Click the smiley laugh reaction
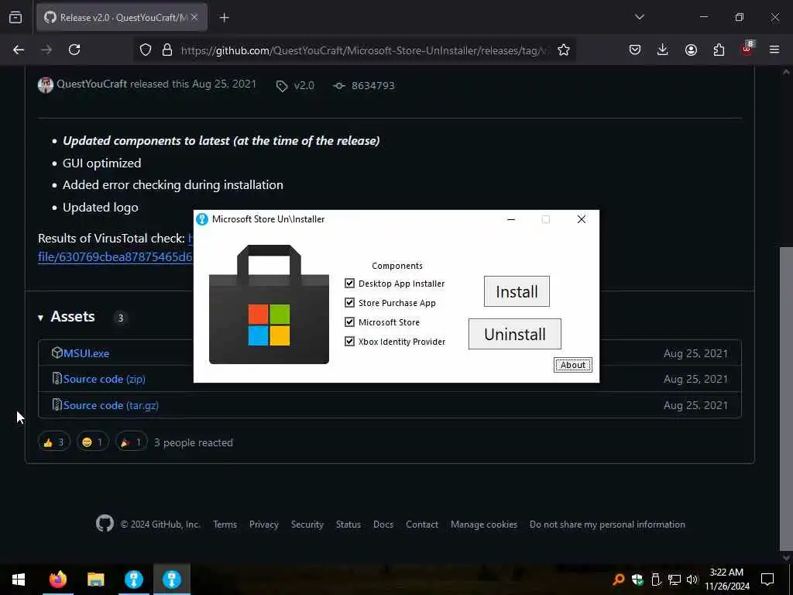The width and height of the screenshot is (793, 595). click(92, 442)
